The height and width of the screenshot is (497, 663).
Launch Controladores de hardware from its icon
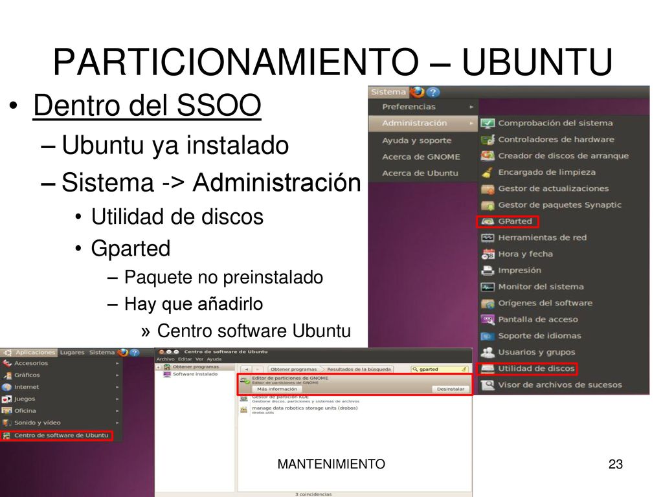[x=488, y=140]
